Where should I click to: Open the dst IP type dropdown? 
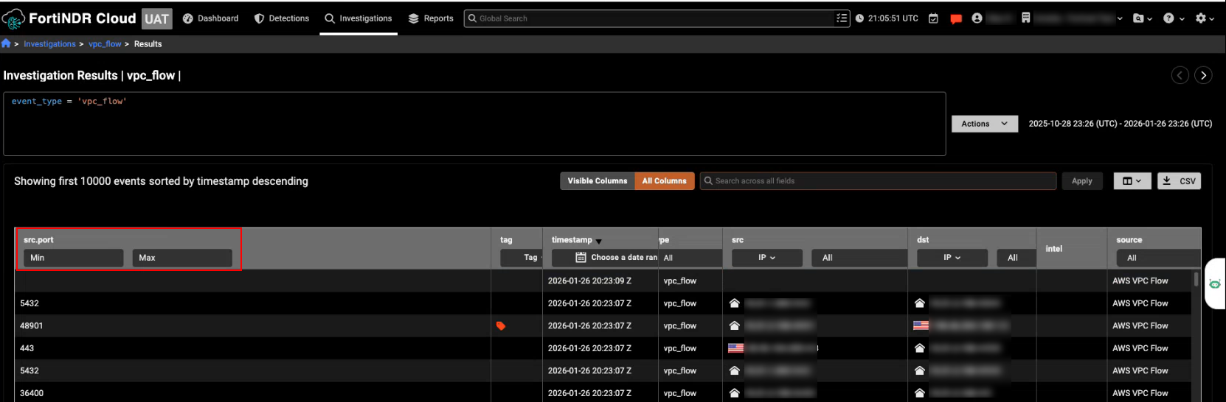952,258
